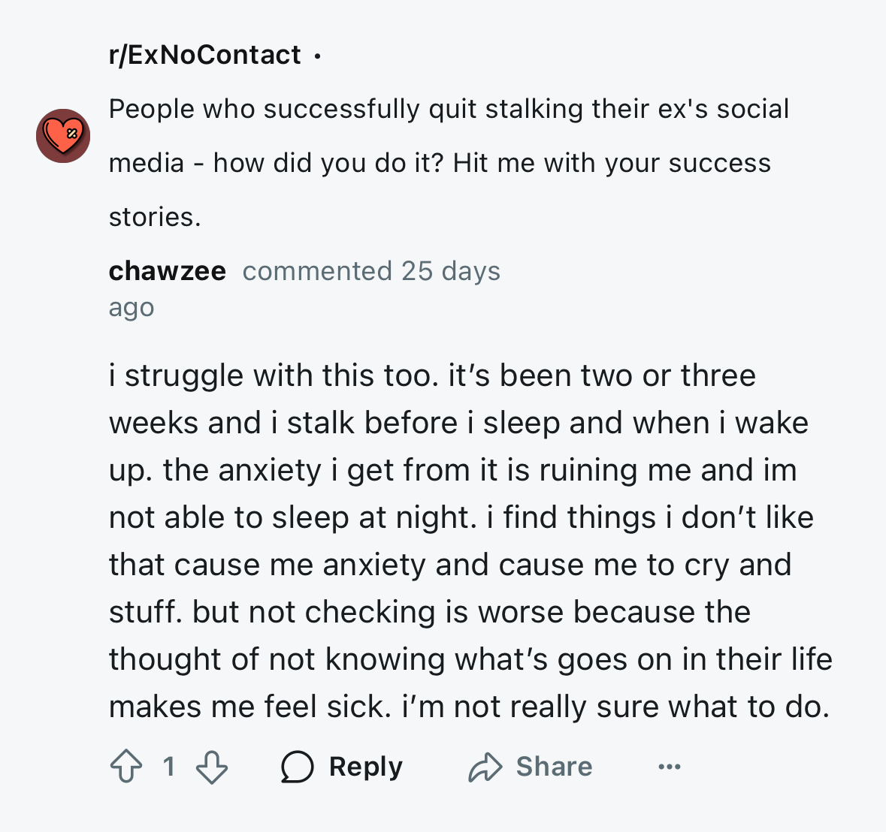Click the Reply label text
Screen dimensions: 886x832
366,767
